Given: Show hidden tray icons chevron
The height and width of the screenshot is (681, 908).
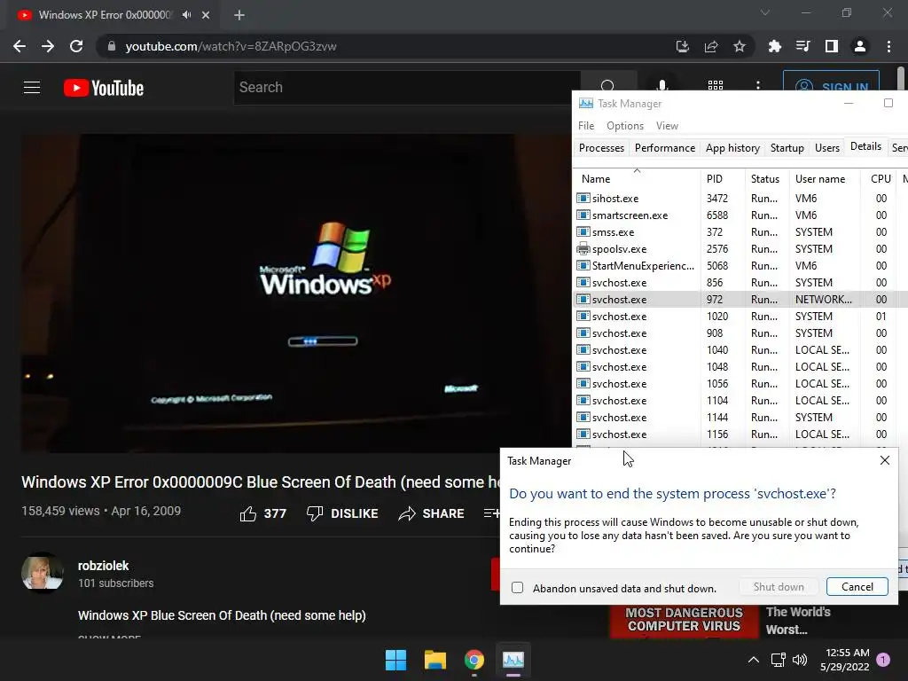Looking at the screenshot, I should coord(754,660).
